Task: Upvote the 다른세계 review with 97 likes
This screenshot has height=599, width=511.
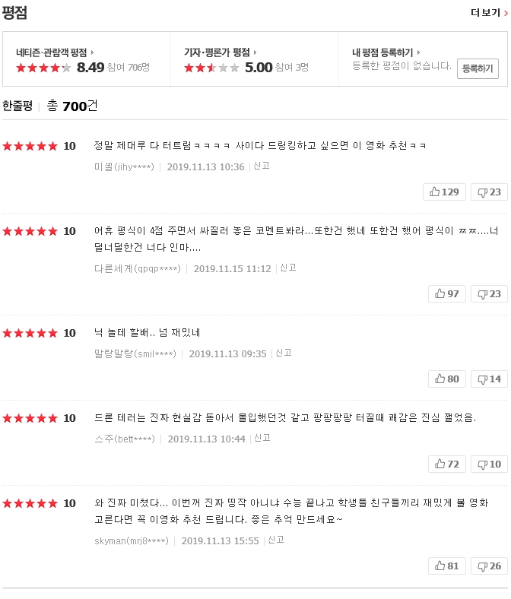Action: 447,293
